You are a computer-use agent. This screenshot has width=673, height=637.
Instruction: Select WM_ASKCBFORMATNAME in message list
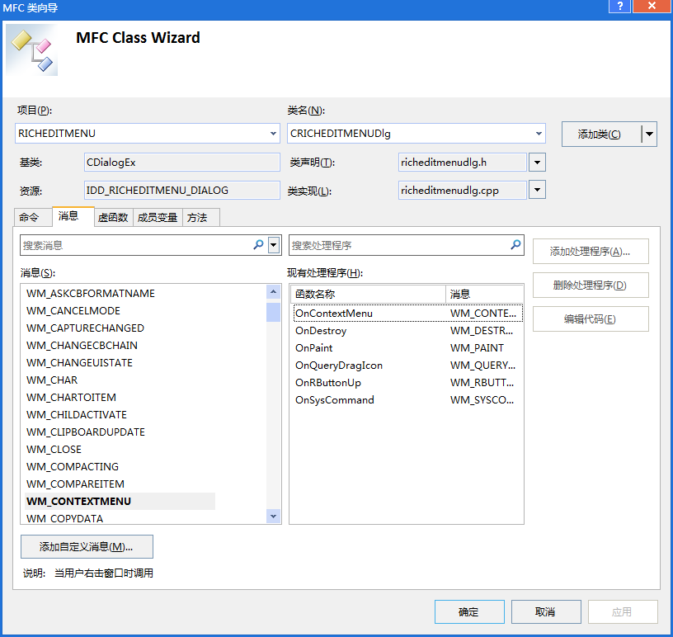coord(91,294)
